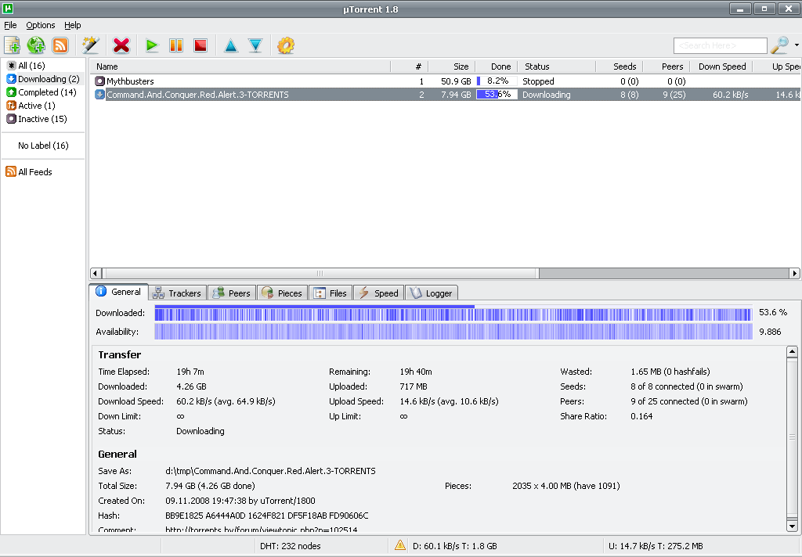Click Add Torrent from URL globe icon

36,45
